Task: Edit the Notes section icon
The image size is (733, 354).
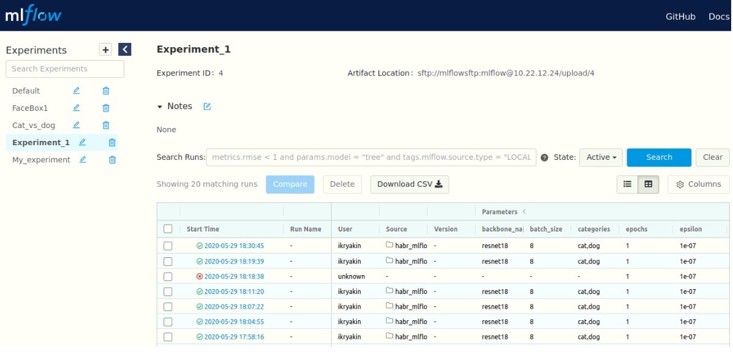Action: tap(208, 107)
